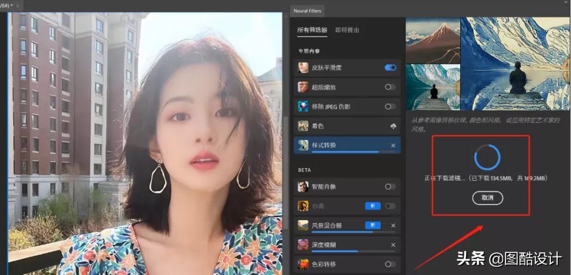The image size is (571, 275).
Task: Click the 协调 filter icon
Action: coord(303,206)
